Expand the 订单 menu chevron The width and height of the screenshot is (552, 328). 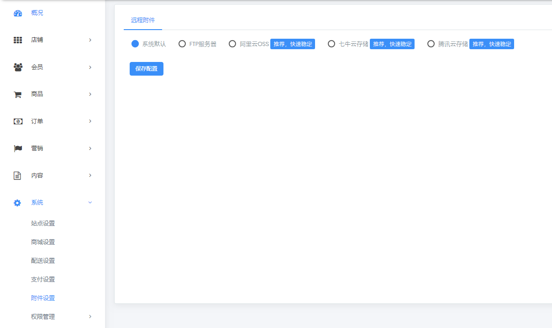(90, 121)
